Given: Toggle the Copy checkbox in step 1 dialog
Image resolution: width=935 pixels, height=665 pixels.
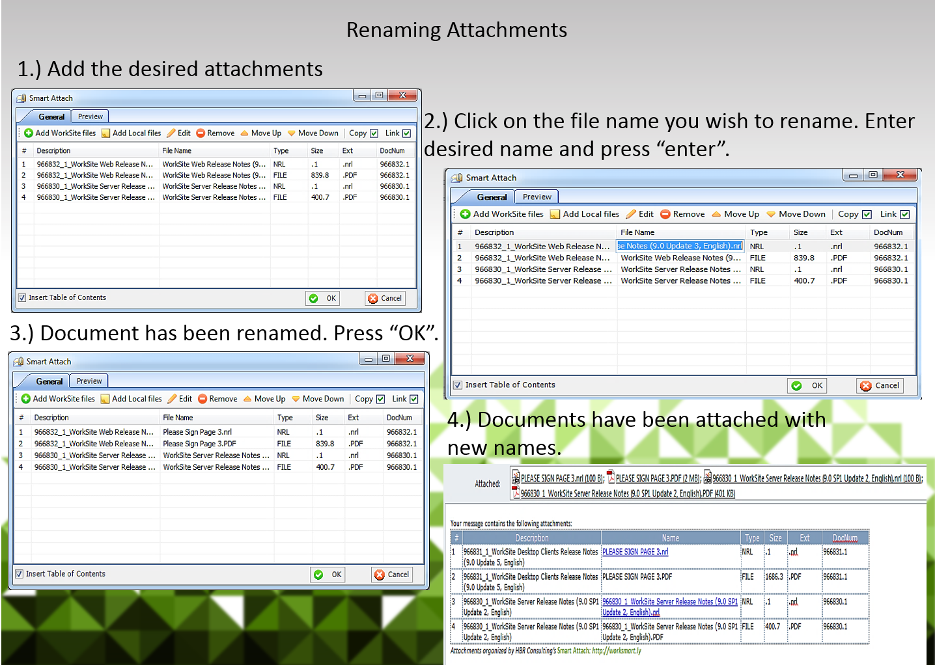Looking at the screenshot, I should pyautogui.click(x=374, y=133).
